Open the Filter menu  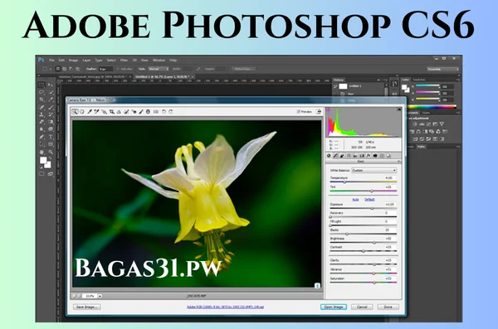(124, 60)
